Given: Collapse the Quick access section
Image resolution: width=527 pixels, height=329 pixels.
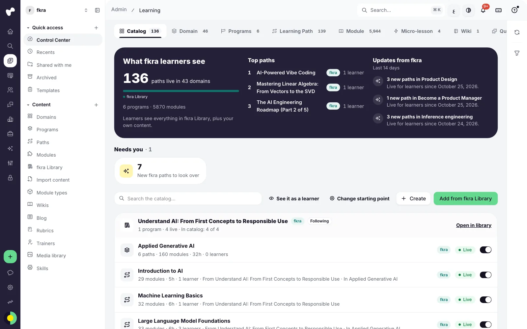Looking at the screenshot, I should click(28, 28).
